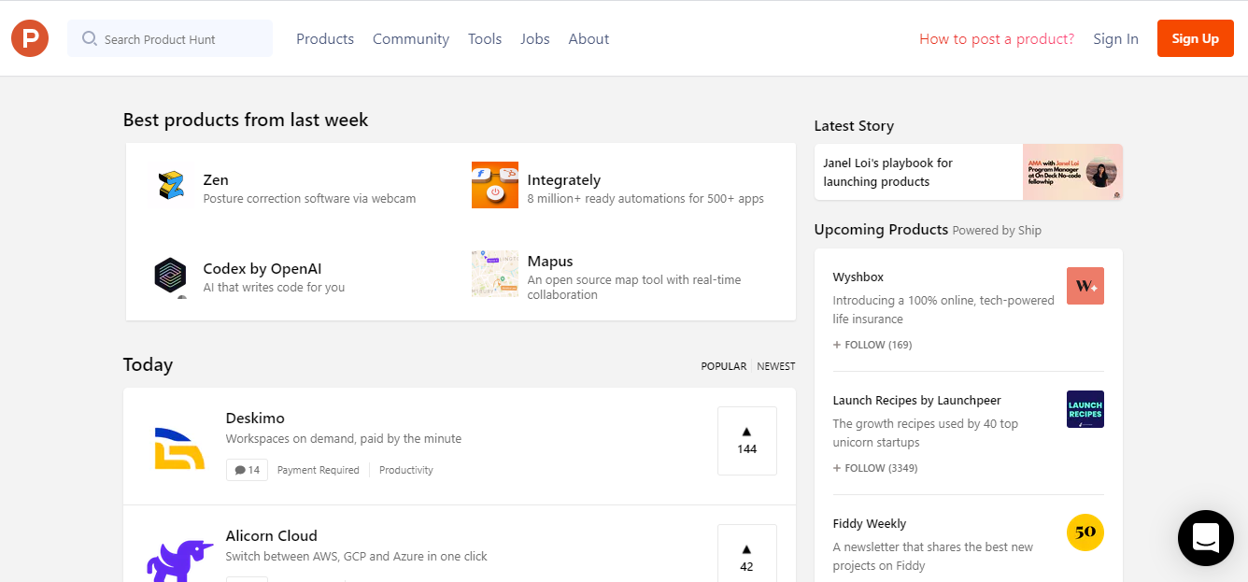Screen dimensions: 1248x582
Task: Click 'Posture correction software via webcam' text
Action: click(x=309, y=199)
